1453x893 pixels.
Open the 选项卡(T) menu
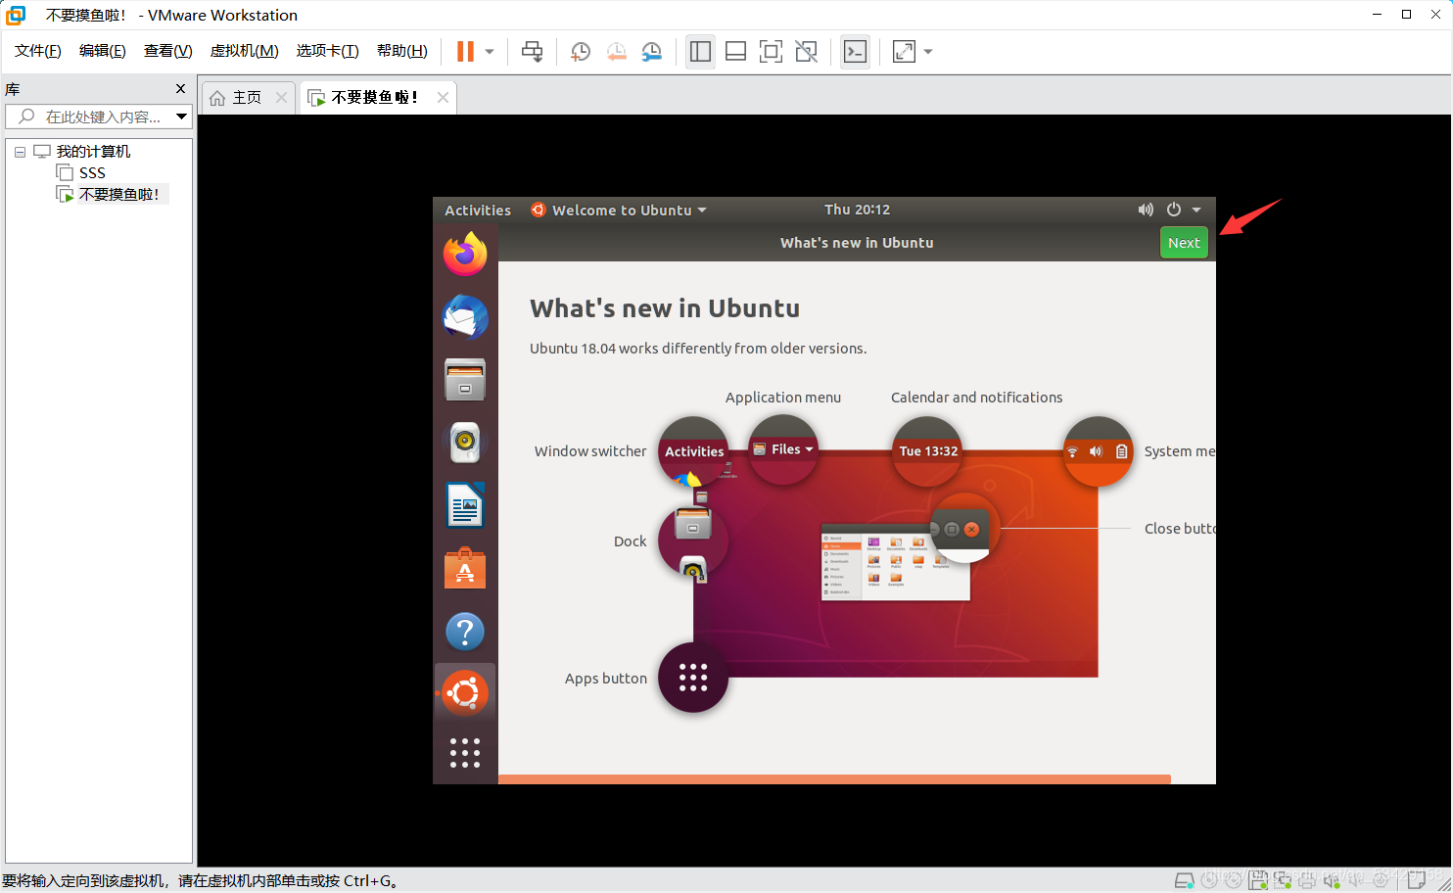[328, 51]
